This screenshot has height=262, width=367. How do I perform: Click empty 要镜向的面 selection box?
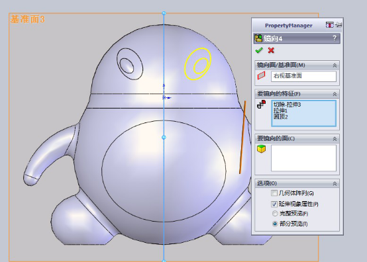(303, 158)
